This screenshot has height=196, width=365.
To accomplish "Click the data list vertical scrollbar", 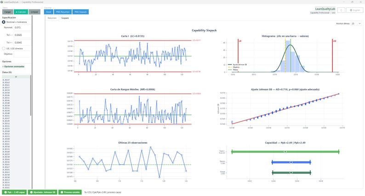I will (x=31, y=95).
